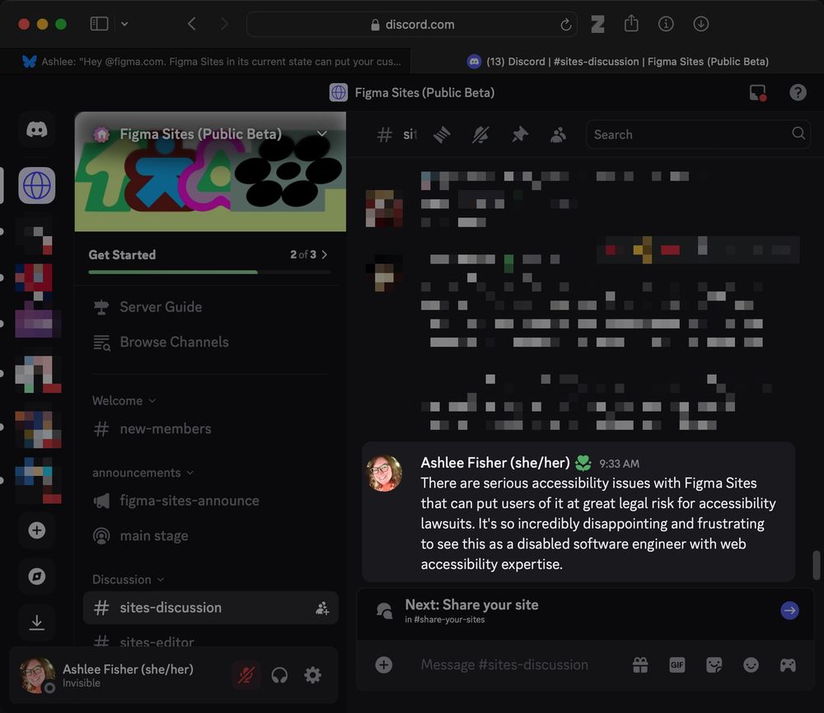Open Apps game controller icon

tap(788, 664)
